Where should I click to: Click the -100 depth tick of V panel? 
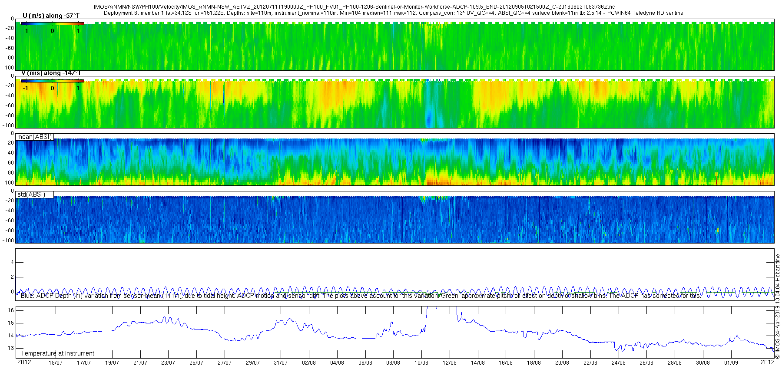8,125
